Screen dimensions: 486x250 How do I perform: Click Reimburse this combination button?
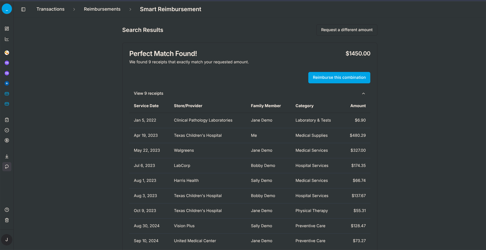[339, 78]
